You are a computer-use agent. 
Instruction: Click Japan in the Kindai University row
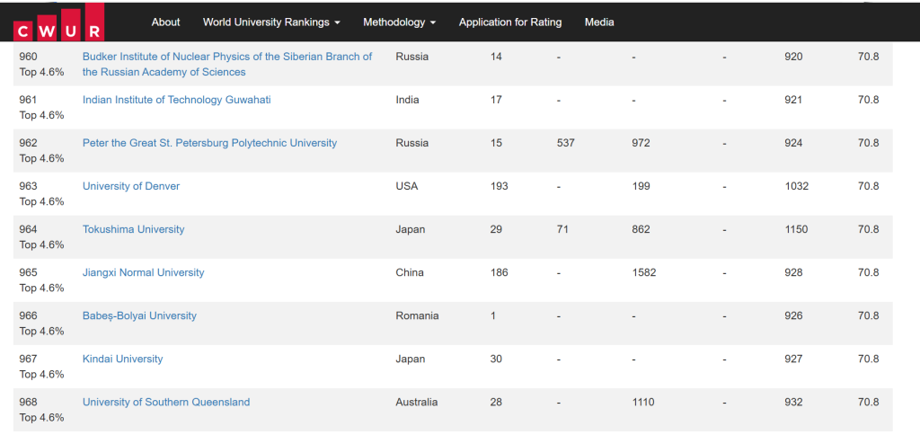click(410, 359)
